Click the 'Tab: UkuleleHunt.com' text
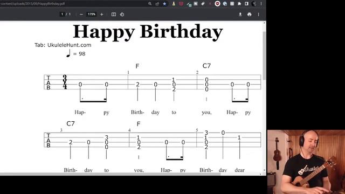Image resolution: width=345 pixels, height=194 pixels. pyautogui.click(x=63, y=45)
